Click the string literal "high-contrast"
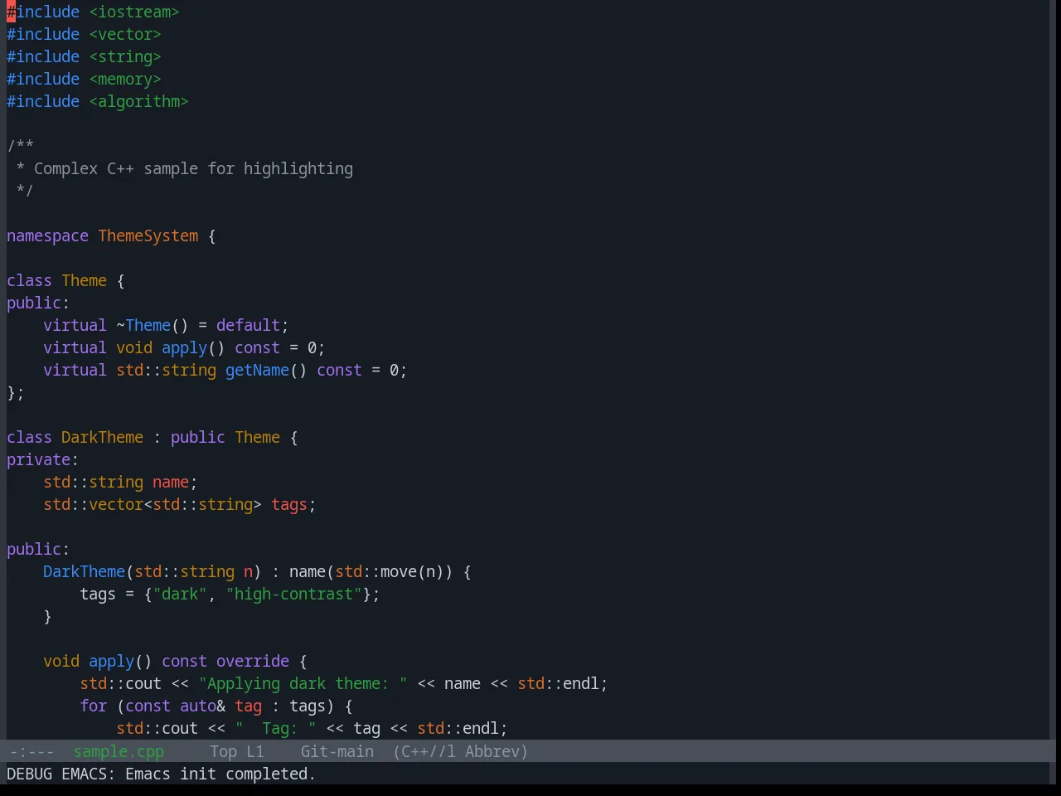The image size is (1061, 796). pos(293,594)
